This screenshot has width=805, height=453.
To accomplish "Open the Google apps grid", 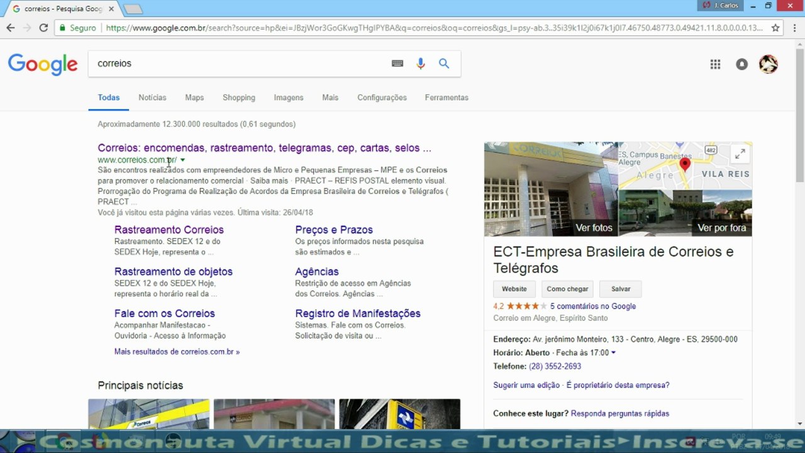I will [x=715, y=64].
